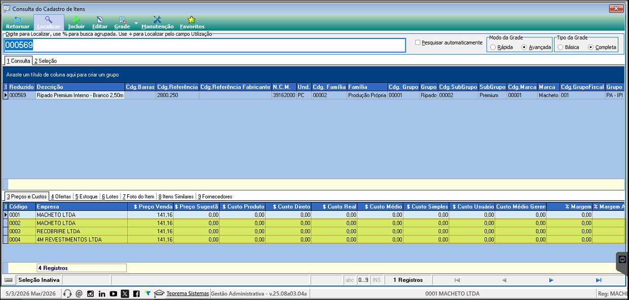This screenshot has width=629, height=300.
Task: Select Básica grade type
Action: click(560, 47)
